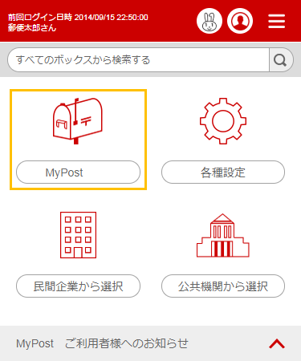
Task: Click the 'MyPost' word in footer bar
Action: pyautogui.click(x=35, y=343)
